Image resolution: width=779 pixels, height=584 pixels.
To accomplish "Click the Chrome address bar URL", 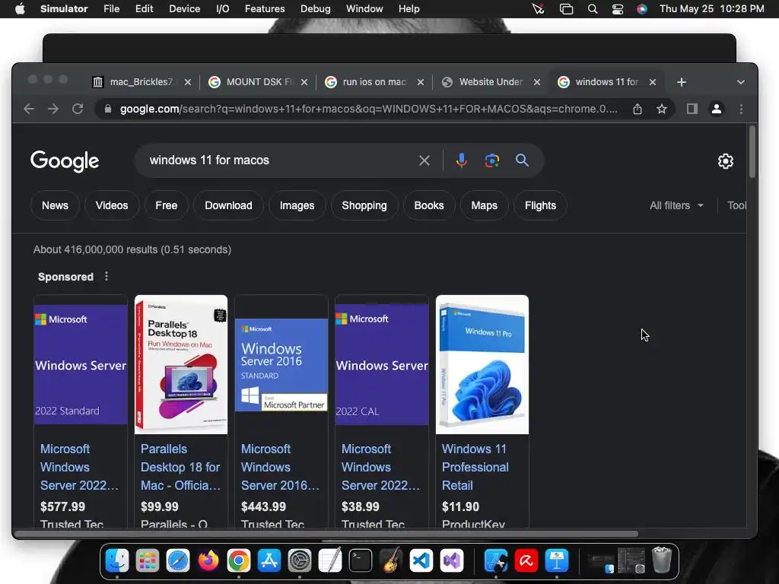I will (x=369, y=109).
